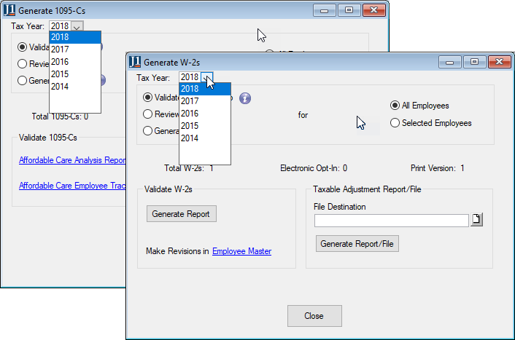Maximize the Generate W-2s window
The width and height of the screenshot is (515, 340).
coord(475,63)
